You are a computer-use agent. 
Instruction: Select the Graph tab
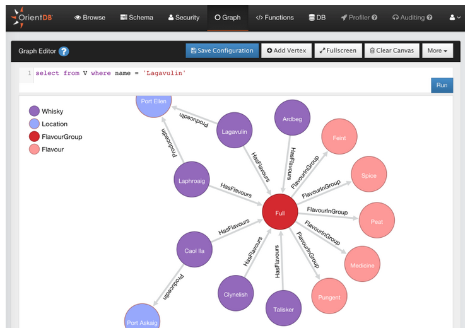point(228,18)
